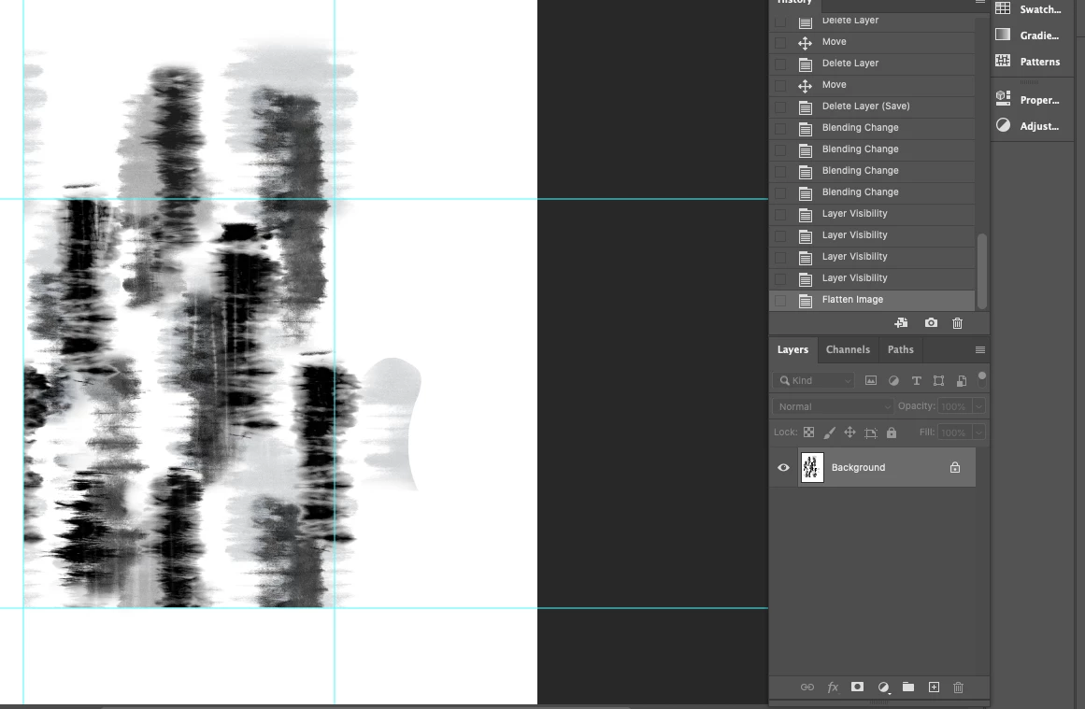Click the History panel scrollbar

pos(981,271)
